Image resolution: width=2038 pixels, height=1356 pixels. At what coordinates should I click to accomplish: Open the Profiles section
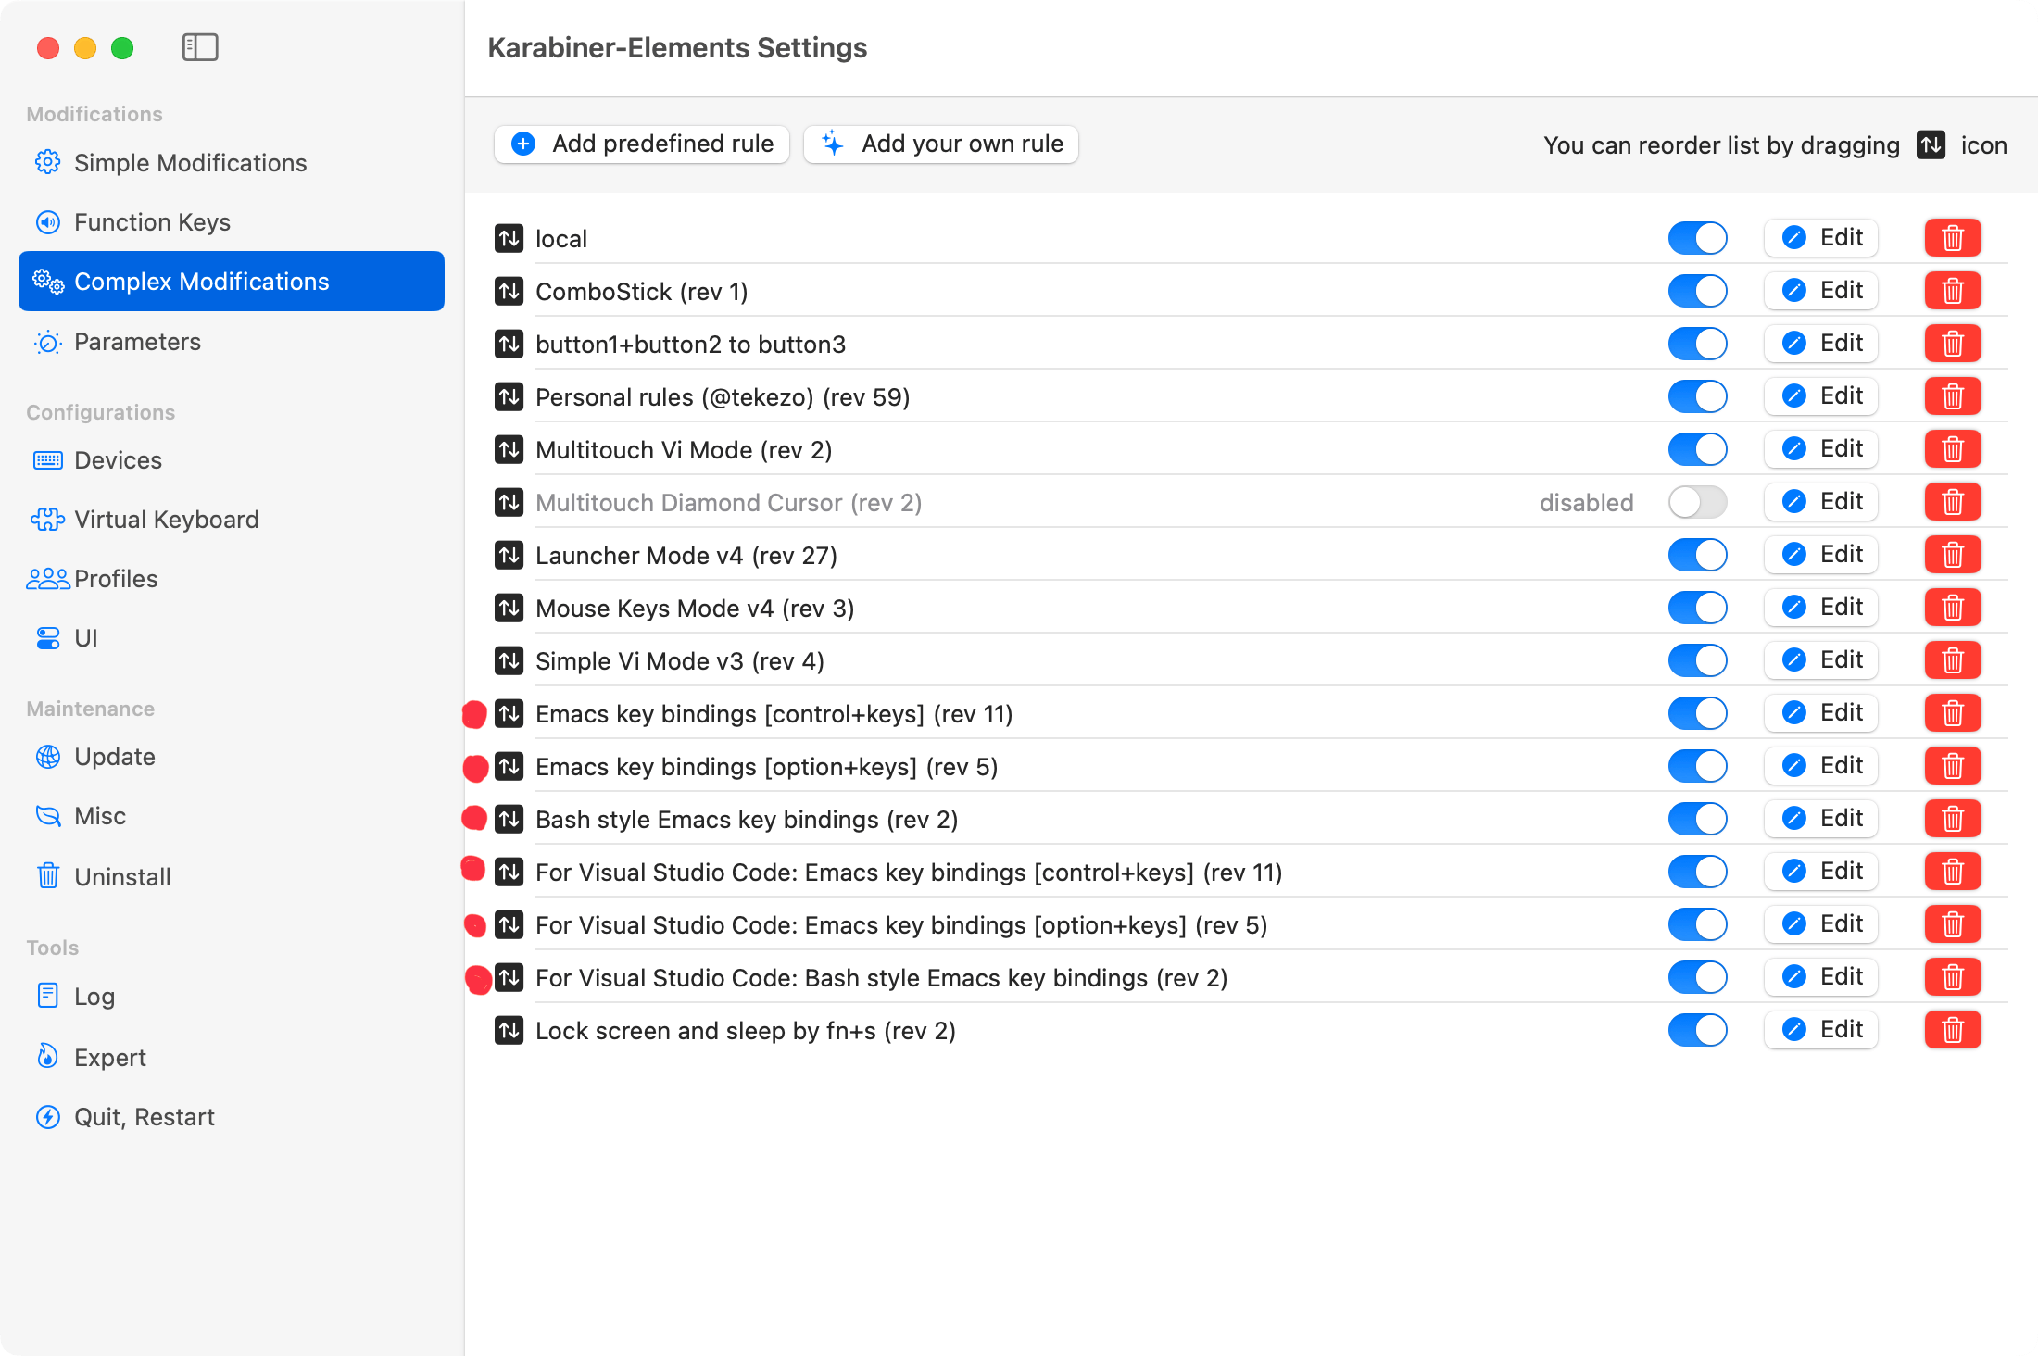(232, 579)
